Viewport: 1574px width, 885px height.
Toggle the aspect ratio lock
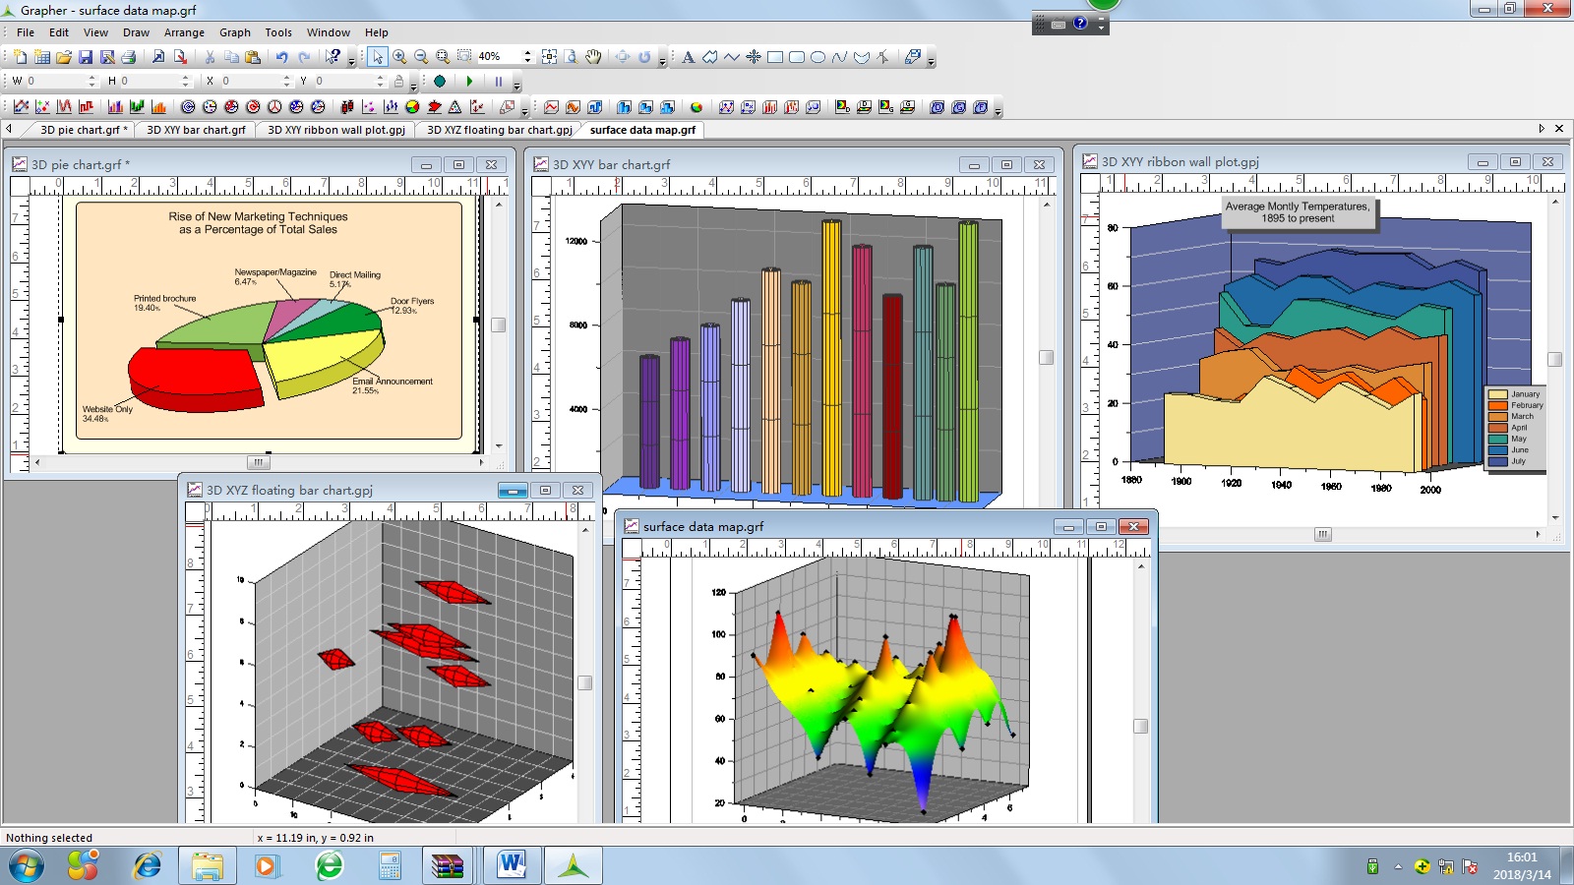398,81
